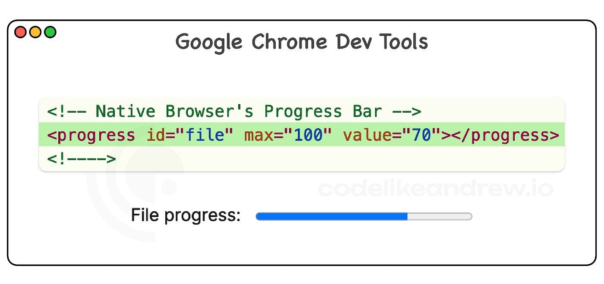Click the value attribute name
Screen dimensions: 604x284
[x=367, y=136]
